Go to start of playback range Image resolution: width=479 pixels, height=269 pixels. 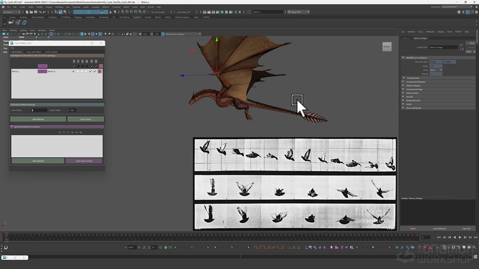click(439, 237)
